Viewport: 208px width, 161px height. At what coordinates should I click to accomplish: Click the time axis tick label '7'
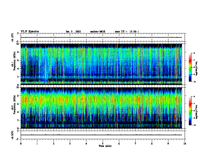tap(136, 144)
